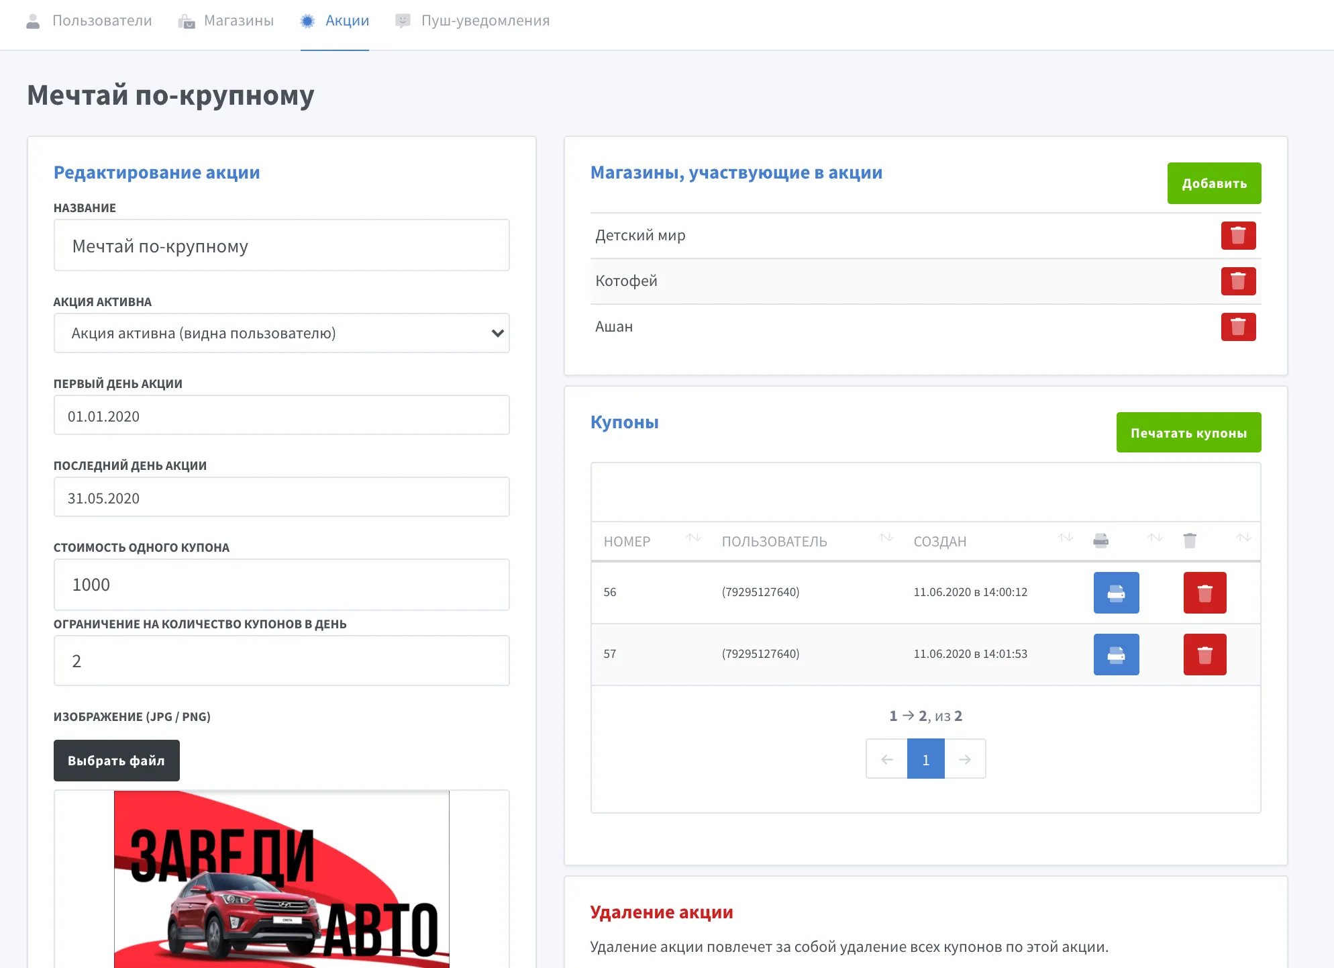
Task: Delete coupon 57 with red trash icon
Action: (1204, 655)
